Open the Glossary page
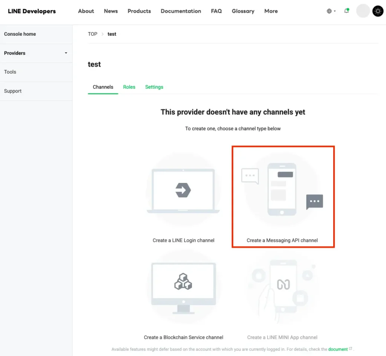Viewport: 386px width, 356px height. click(x=243, y=11)
